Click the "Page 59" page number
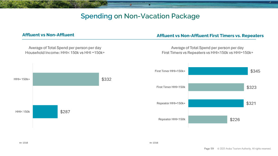Image resolution: width=278 pixels, height=156 pixels. [x=209, y=149]
